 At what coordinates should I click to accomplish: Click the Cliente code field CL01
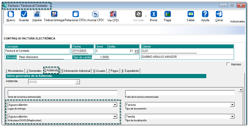tap(169, 51)
